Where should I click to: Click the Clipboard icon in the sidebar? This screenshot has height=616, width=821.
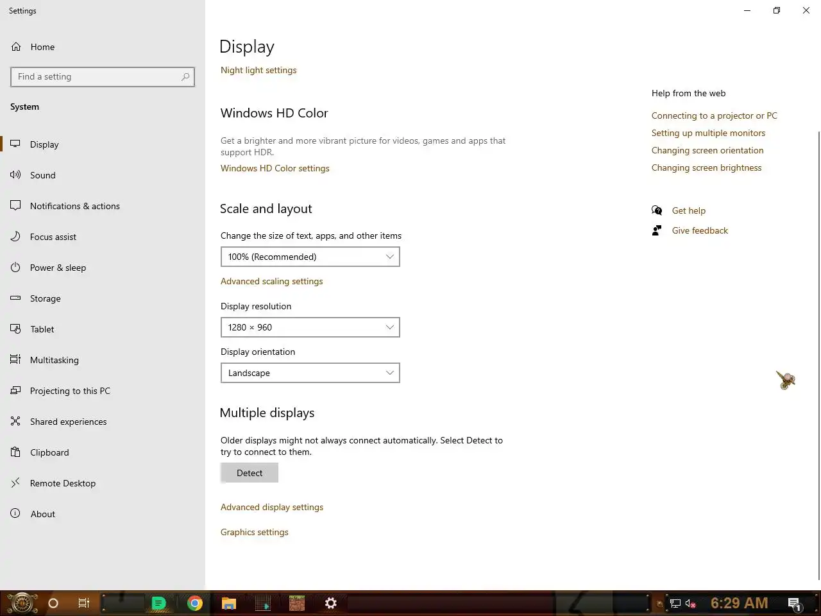[x=15, y=452]
